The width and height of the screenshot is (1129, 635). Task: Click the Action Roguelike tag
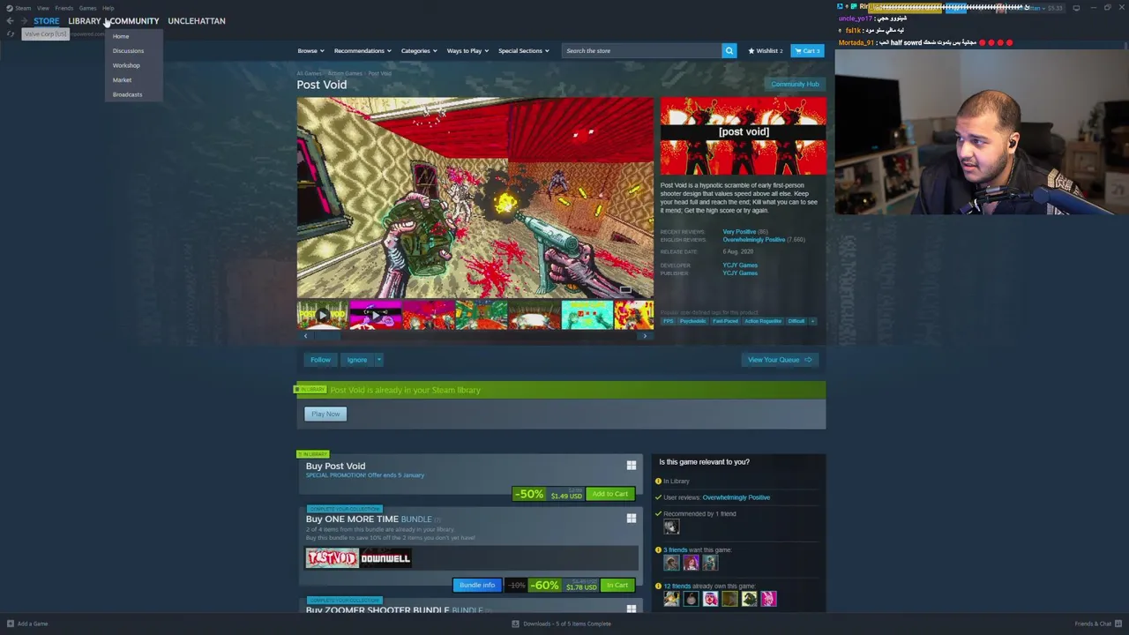pyautogui.click(x=763, y=321)
